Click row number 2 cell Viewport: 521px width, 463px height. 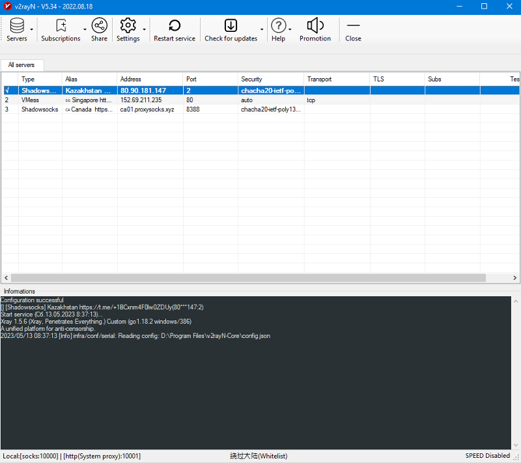(x=7, y=100)
